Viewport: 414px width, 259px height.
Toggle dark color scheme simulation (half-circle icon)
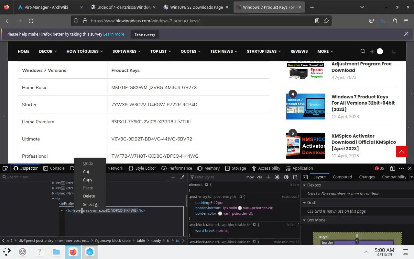(286, 177)
